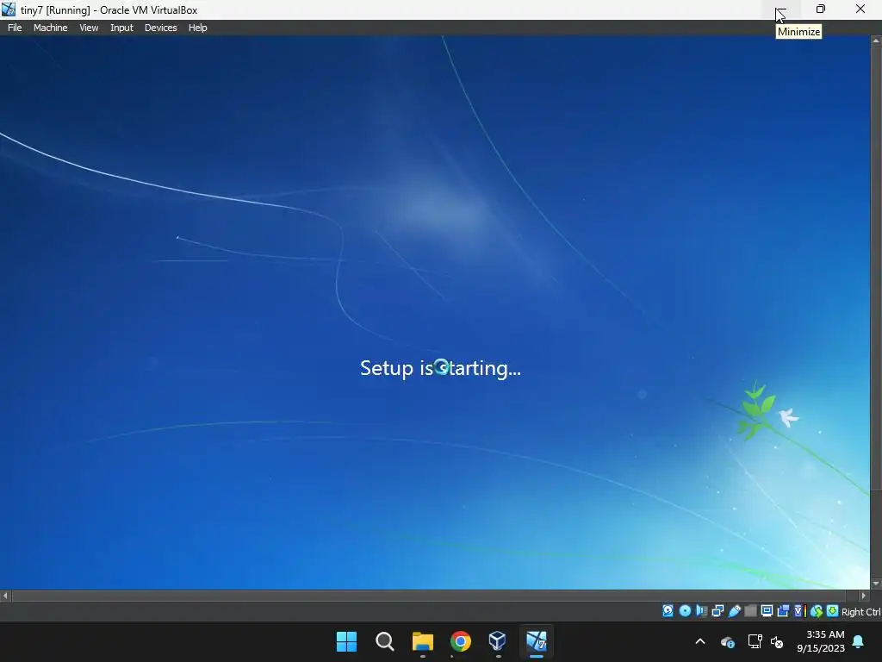This screenshot has height=662, width=882.
Task: Click the 'Right Ctrl' host key label
Action: 860,612
